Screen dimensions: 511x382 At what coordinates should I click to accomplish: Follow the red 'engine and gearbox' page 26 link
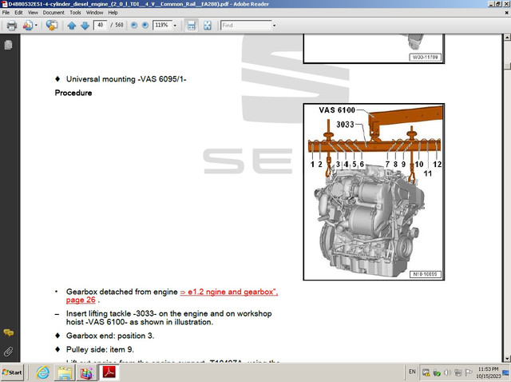click(172, 296)
